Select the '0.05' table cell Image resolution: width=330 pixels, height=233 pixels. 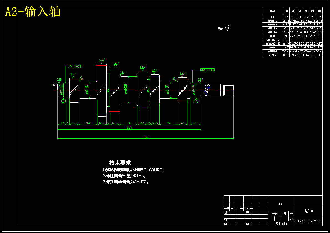(x=299, y=55)
